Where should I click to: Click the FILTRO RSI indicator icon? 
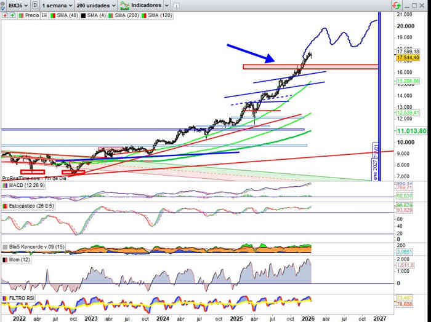coord(5,299)
